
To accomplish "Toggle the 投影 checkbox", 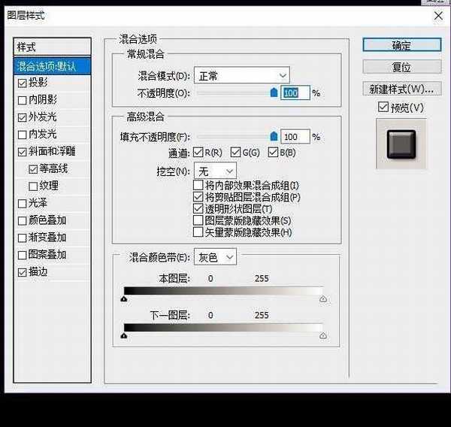I will (x=22, y=83).
